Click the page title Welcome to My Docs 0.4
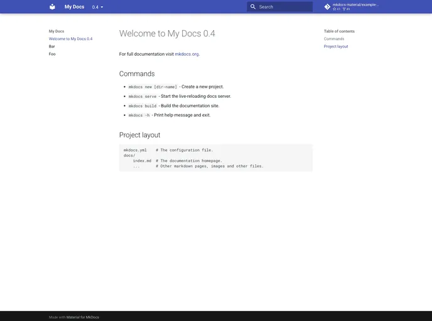Image resolution: width=432 pixels, height=321 pixels. tap(167, 34)
